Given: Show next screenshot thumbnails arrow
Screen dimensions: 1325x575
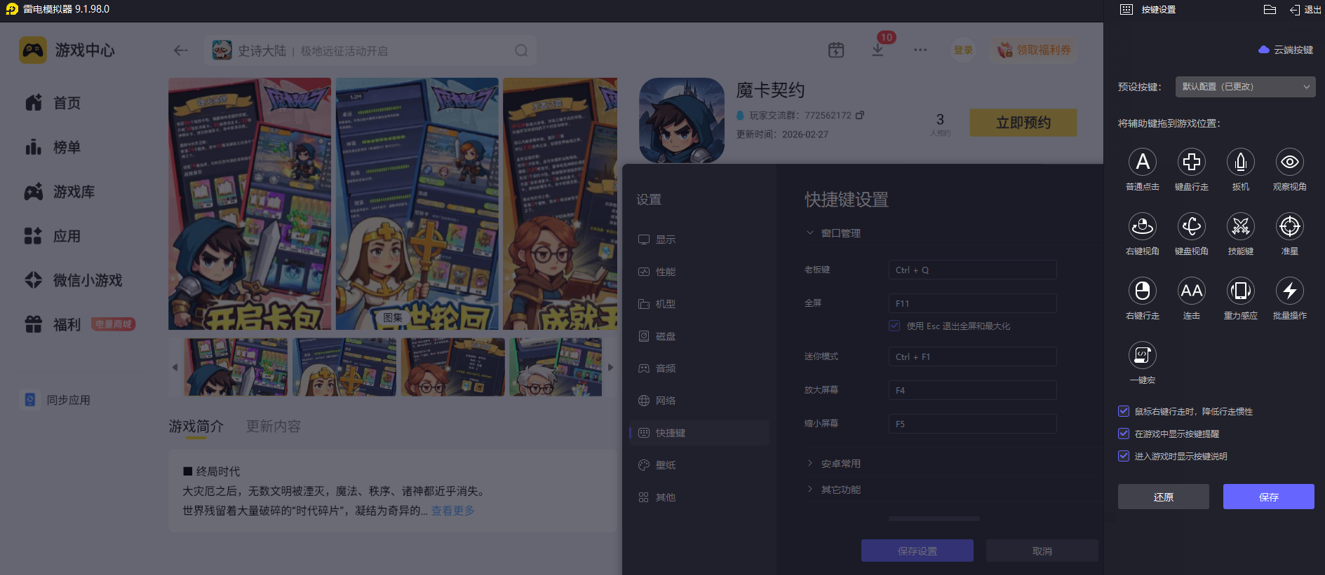Looking at the screenshot, I should click(610, 367).
